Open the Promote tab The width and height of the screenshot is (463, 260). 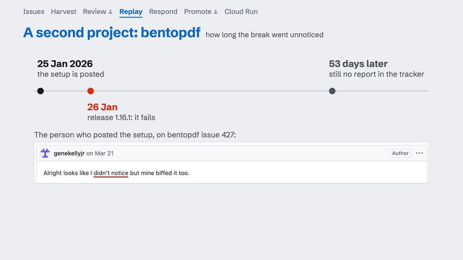198,11
